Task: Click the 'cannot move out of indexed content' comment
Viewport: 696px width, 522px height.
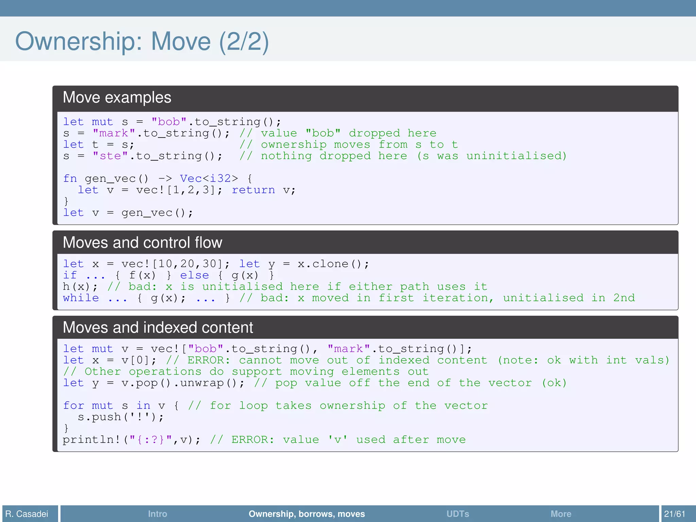Action: pyautogui.click(x=363, y=360)
